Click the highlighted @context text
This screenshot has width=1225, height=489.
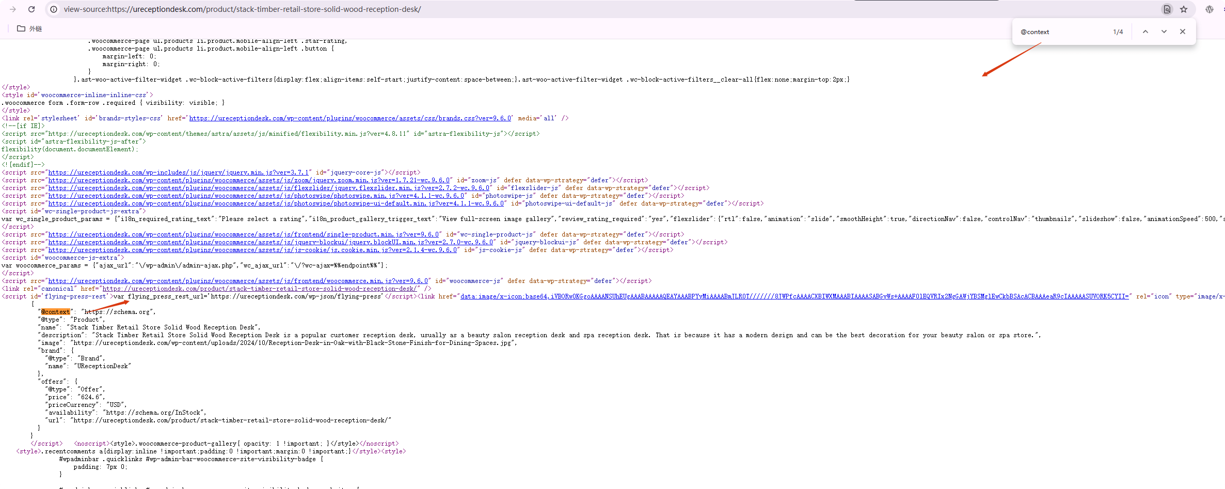click(56, 312)
